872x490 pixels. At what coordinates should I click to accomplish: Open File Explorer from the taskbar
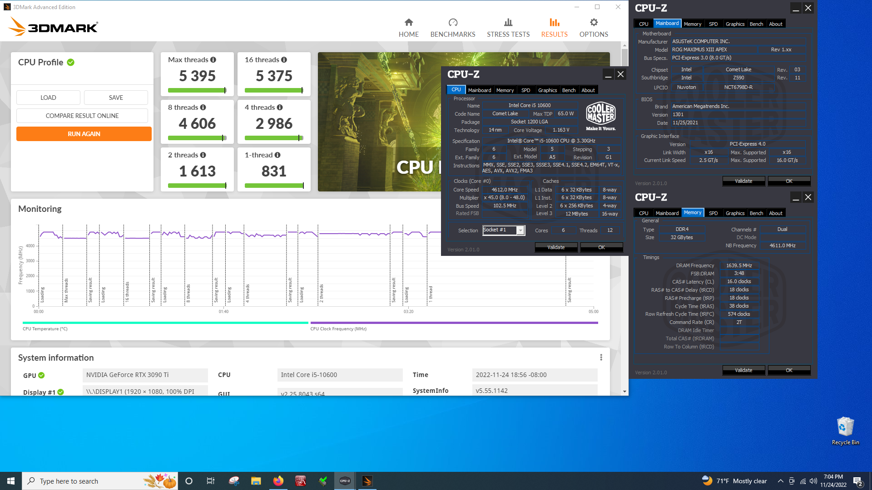tap(256, 481)
